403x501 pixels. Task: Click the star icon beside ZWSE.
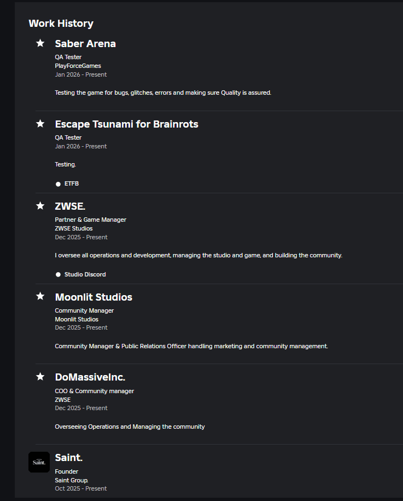[40, 205]
